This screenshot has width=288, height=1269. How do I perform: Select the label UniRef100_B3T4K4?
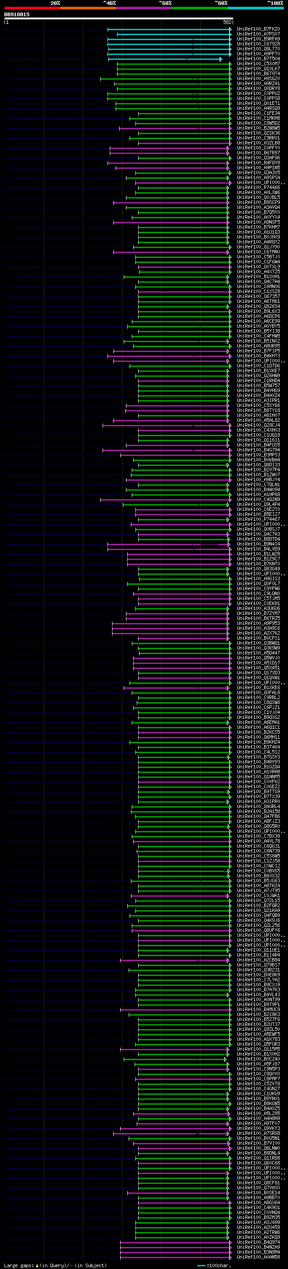258,747
